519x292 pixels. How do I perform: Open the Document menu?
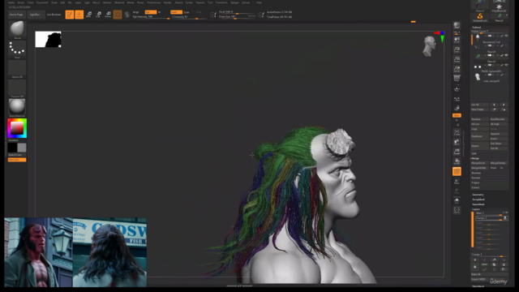(42, 2)
